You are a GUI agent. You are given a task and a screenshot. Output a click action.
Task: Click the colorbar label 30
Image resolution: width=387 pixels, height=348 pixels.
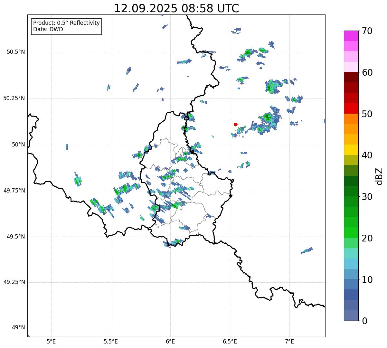pyautogui.click(x=367, y=196)
